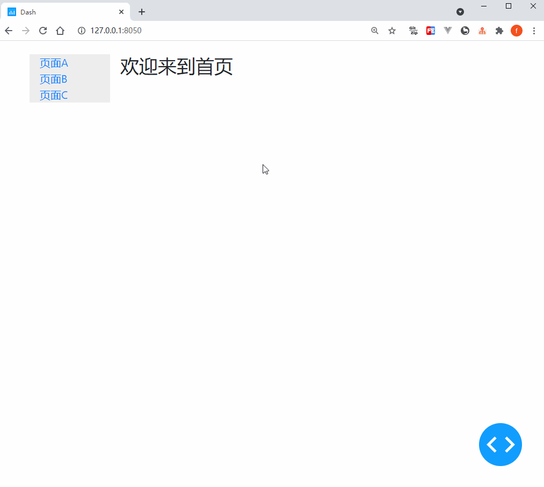The width and height of the screenshot is (544, 487).
Task: Navigate to 页面C link
Action: pos(53,96)
